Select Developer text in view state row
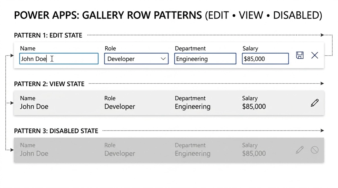 click(x=120, y=107)
